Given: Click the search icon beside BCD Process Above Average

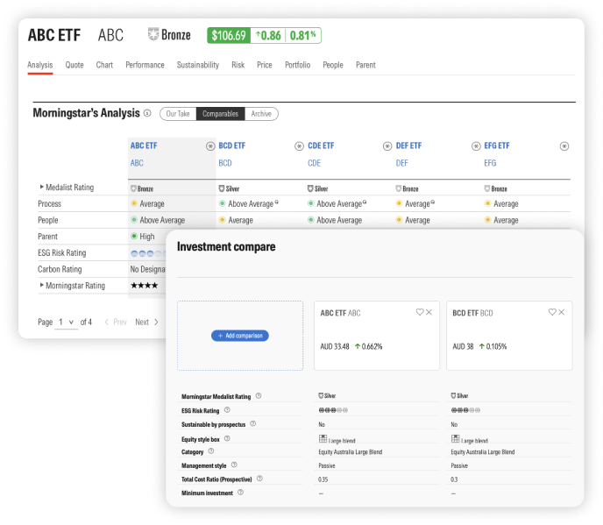Looking at the screenshot, I should (276, 202).
